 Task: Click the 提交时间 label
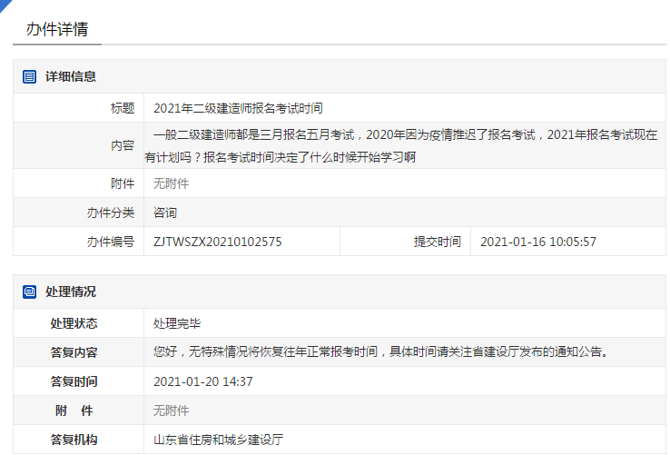(437, 242)
